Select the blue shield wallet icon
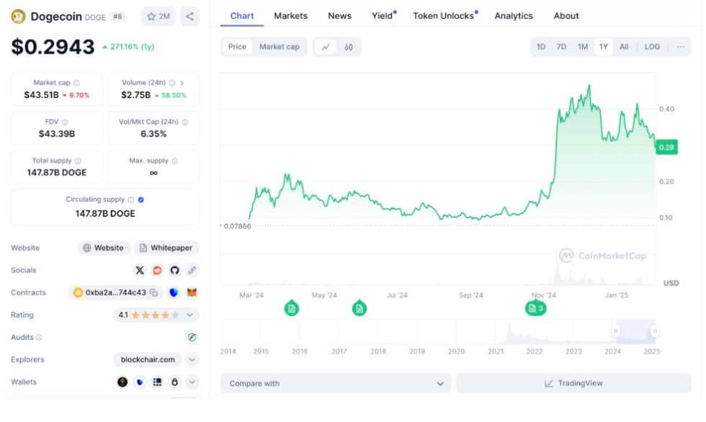706x422 pixels. 140,382
